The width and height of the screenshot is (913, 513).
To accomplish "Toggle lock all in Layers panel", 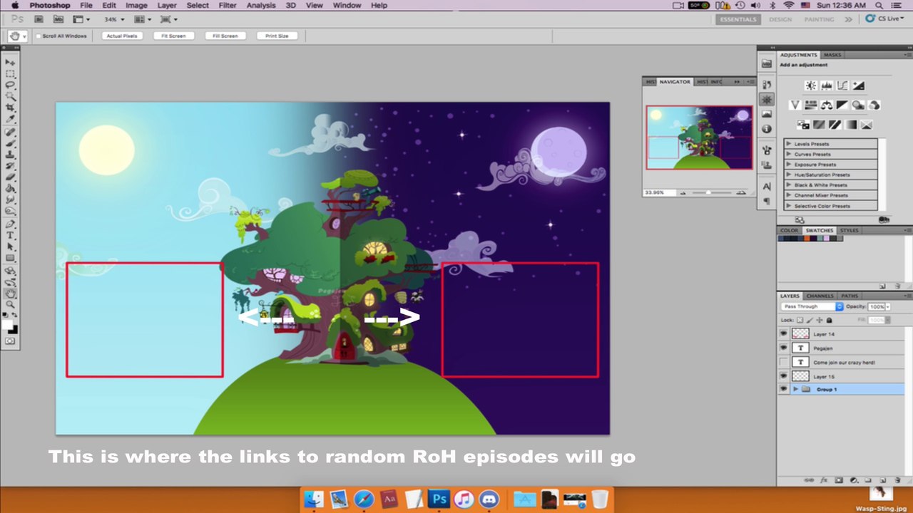I will tap(828, 320).
